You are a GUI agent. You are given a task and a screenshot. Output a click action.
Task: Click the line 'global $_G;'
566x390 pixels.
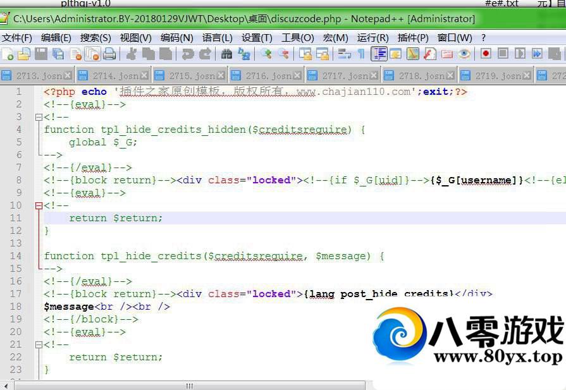point(103,142)
